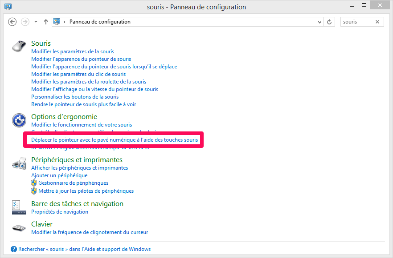This screenshot has width=393, height=258.
Task: Click Déplacer le pointeur avec le pavé numérique
Action: coord(115,140)
